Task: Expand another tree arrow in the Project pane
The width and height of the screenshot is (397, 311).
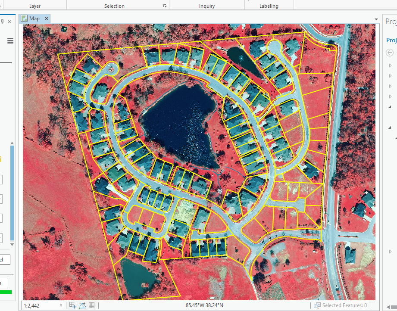Action: (390, 75)
